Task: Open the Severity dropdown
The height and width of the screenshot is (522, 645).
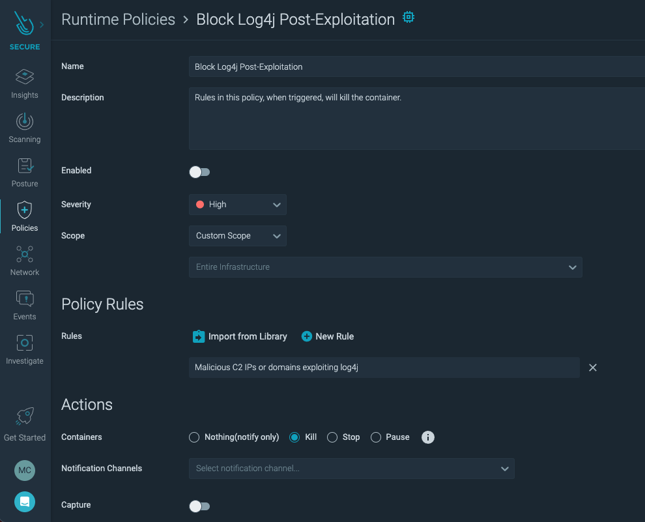Action: pyautogui.click(x=237, y=204)
